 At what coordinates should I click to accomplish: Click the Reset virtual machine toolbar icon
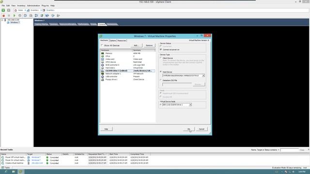(20, 15)
